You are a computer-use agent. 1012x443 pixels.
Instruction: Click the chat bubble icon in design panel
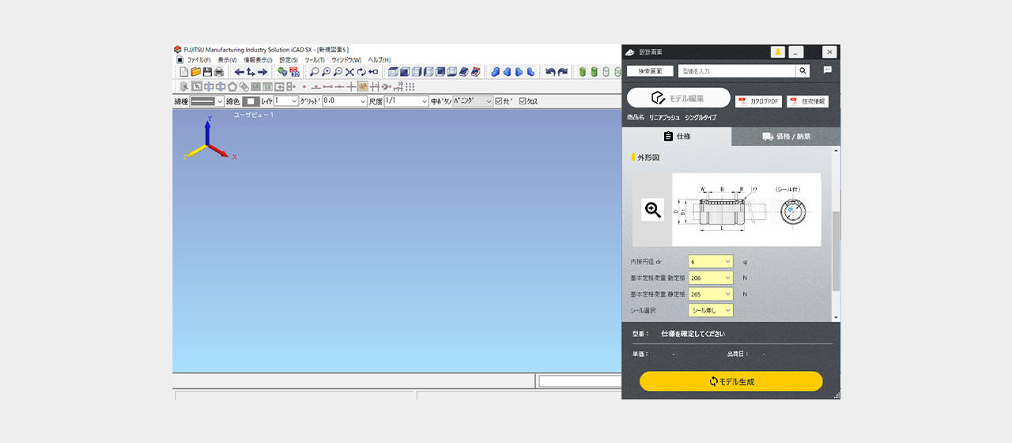(x=828, y=70)
